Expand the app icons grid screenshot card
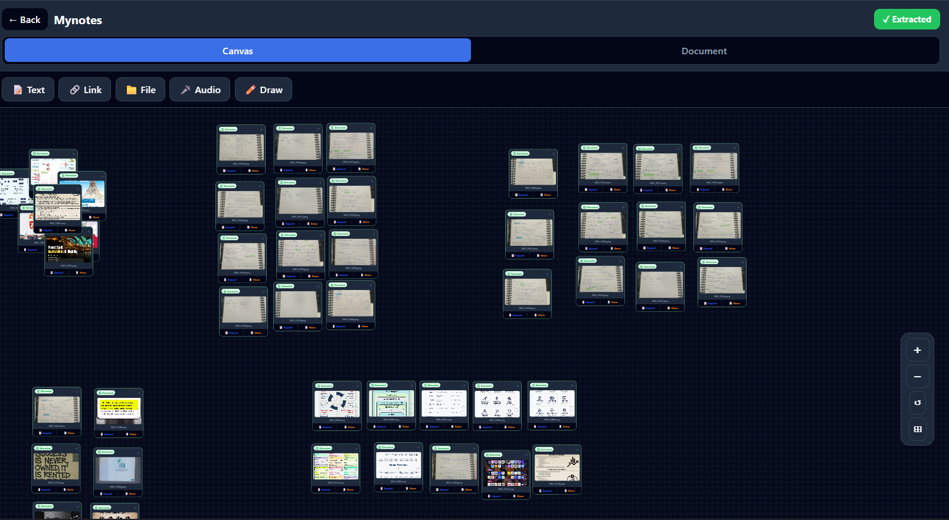 pyautogui.click(x=495, y=496)
